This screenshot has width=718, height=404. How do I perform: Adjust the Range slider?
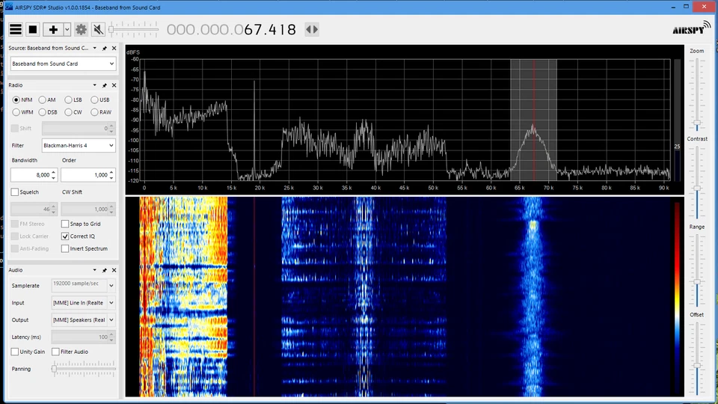point(697,270)
